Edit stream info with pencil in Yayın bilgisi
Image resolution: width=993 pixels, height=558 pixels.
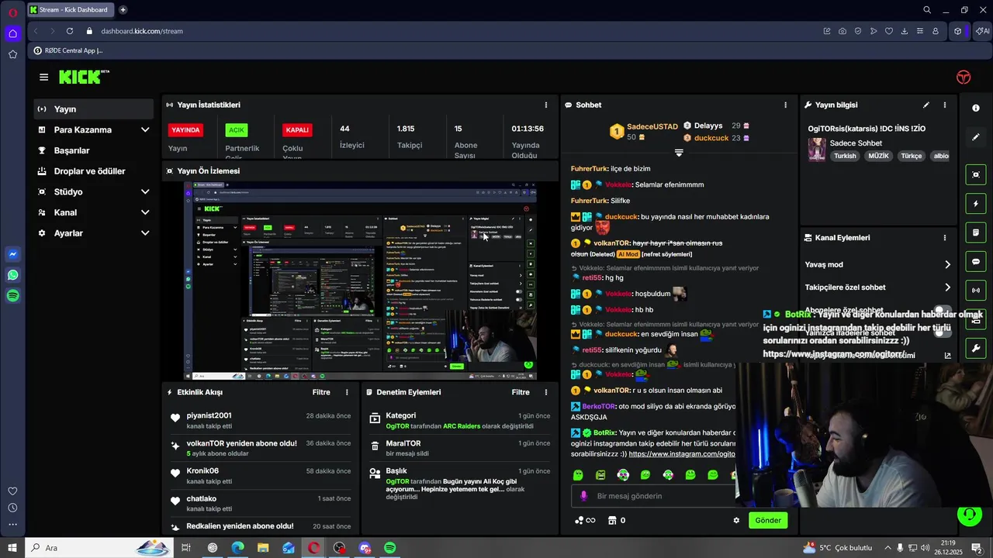pos(926,105)
